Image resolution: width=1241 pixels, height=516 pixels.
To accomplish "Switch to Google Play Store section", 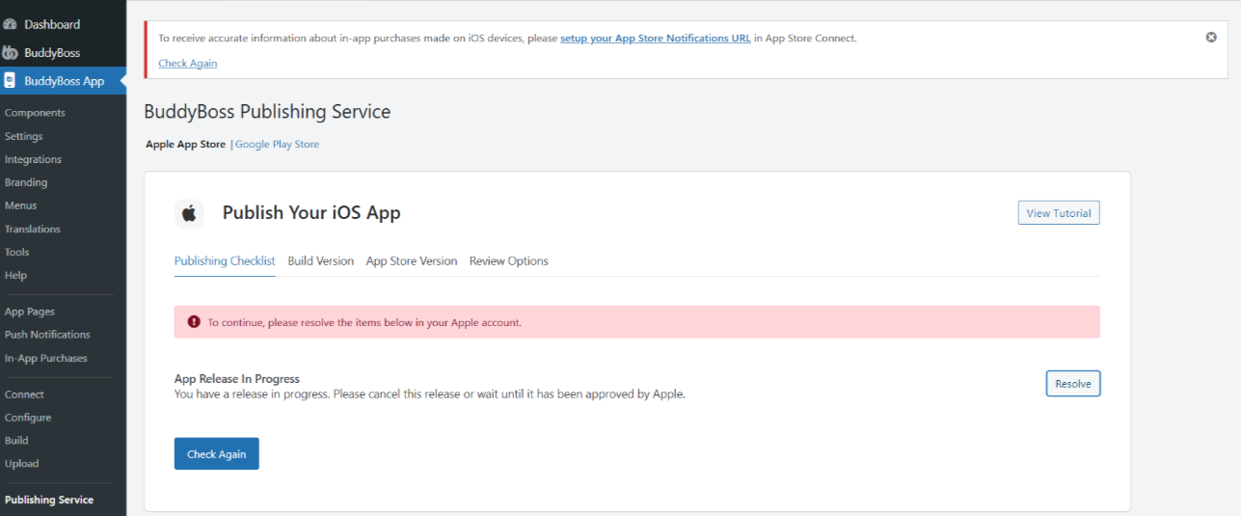I will [278, 144].
